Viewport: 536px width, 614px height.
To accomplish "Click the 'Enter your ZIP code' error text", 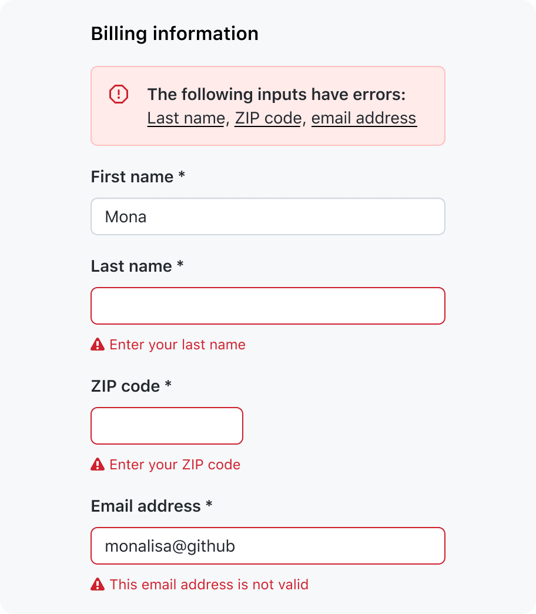I will tap(175, 465).
